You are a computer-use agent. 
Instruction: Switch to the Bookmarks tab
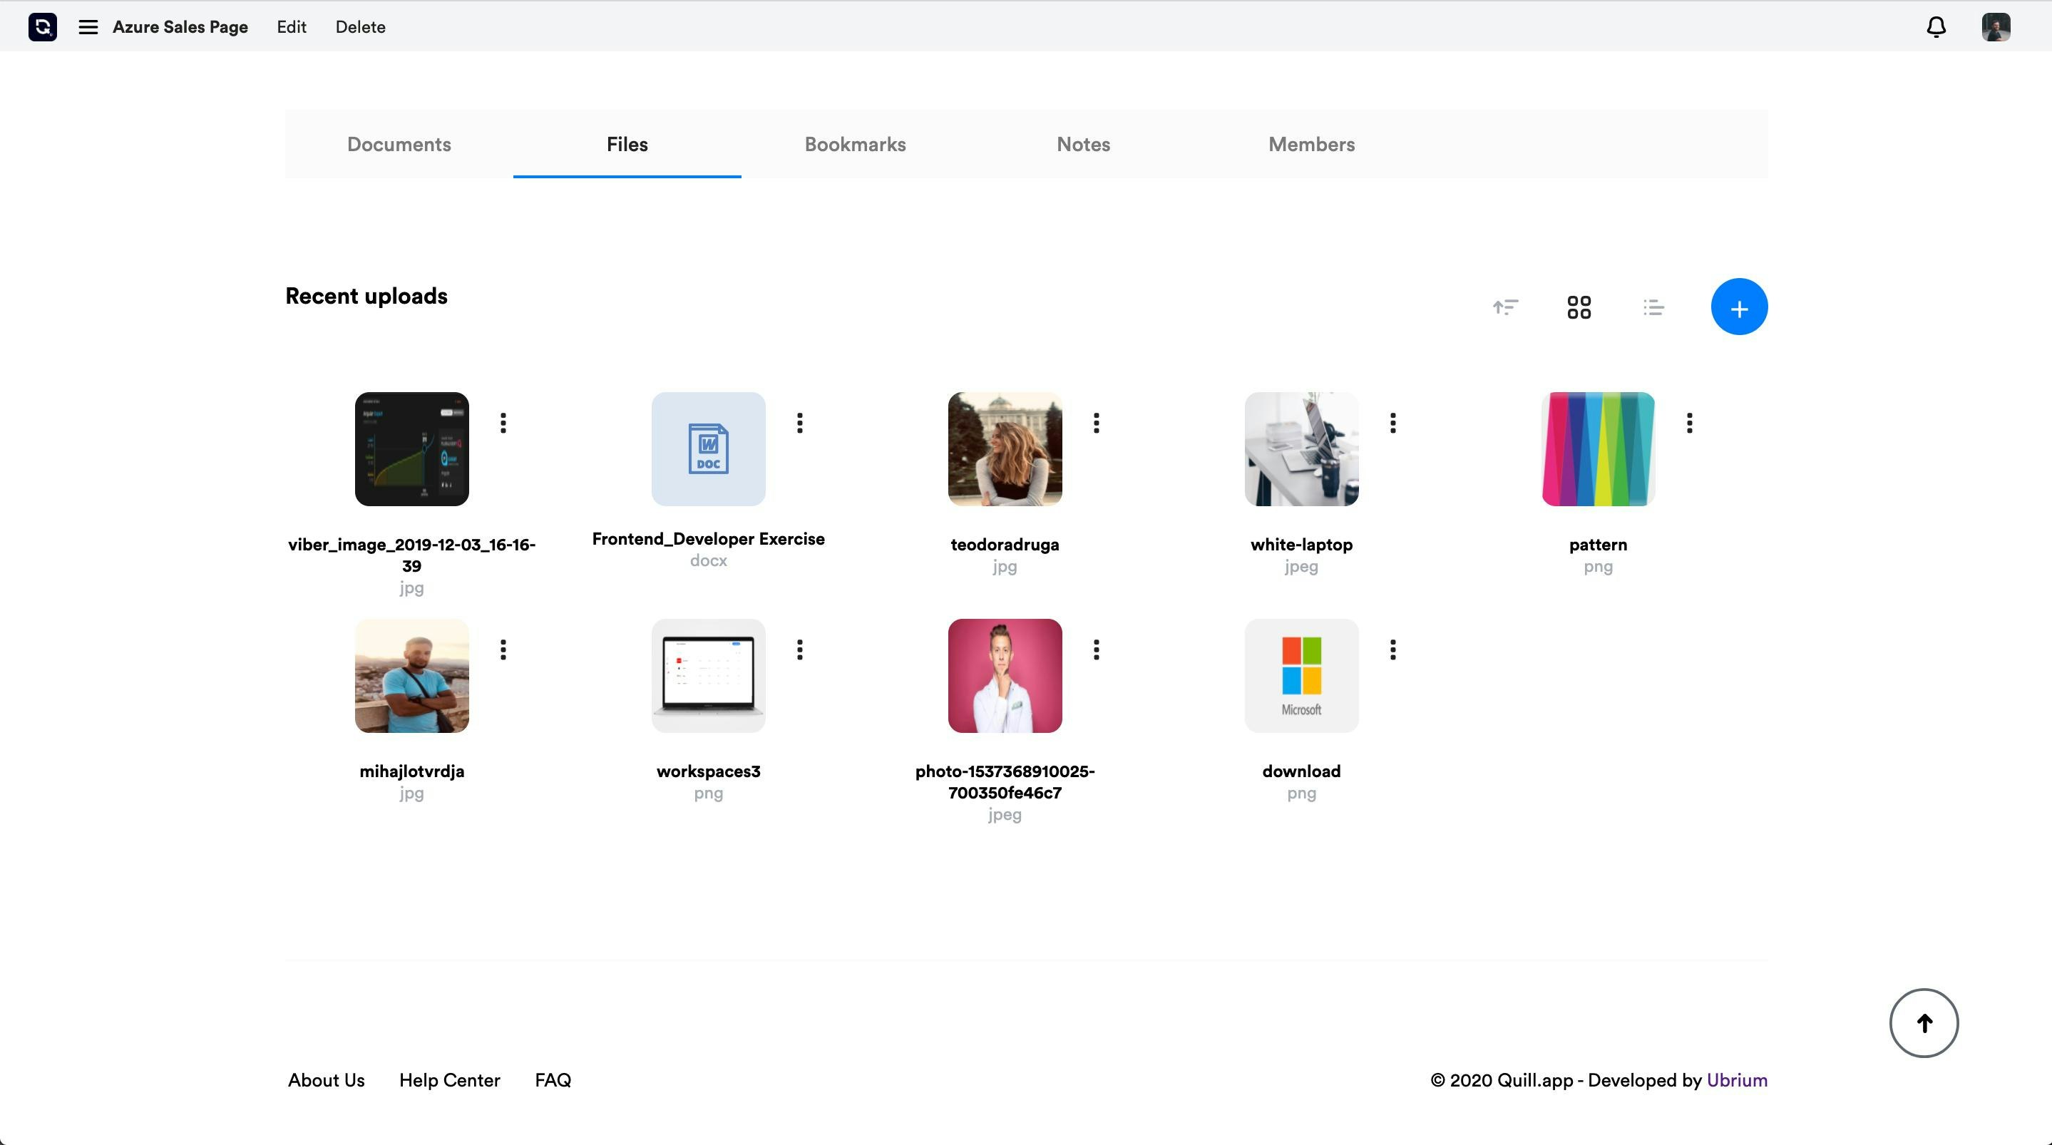854,144
